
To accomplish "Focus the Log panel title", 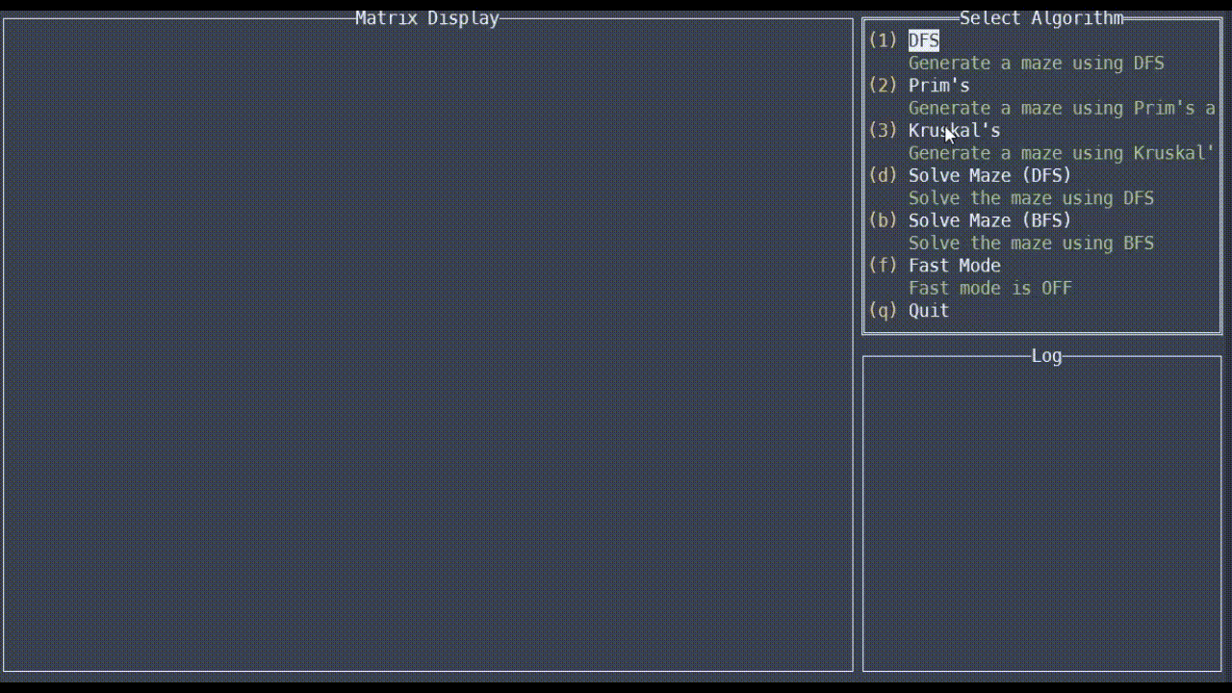I will 1046,356.
